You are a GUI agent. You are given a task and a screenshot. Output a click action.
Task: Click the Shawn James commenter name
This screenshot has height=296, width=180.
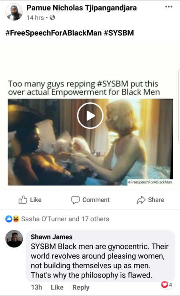click(x=52, y=237)
